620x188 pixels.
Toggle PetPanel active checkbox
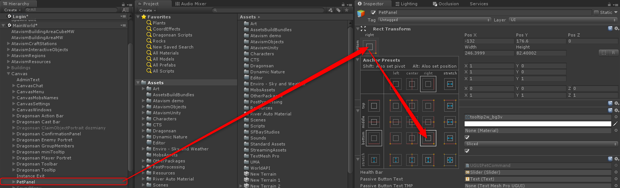click(x=373, y=12)
